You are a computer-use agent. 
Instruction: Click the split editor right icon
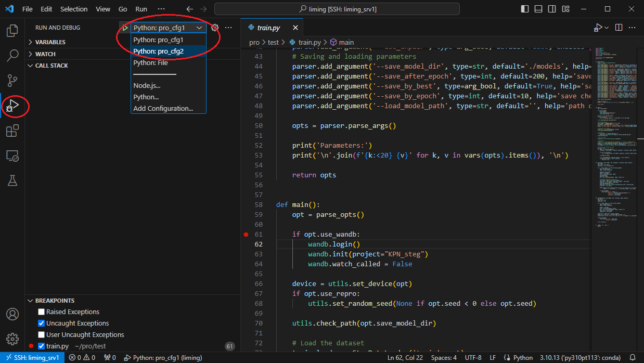click(x=619, y=28)
